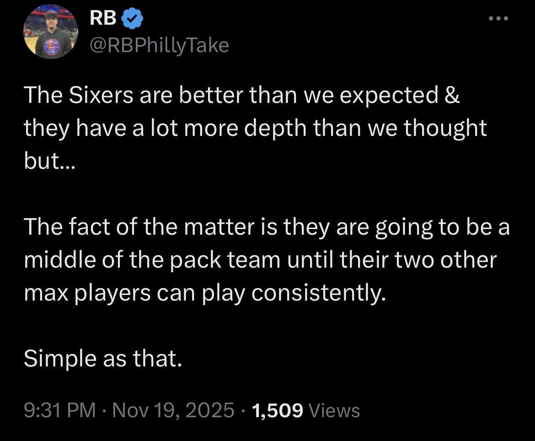
Task: Click the word Views in footer
Action: coord(334,410)
